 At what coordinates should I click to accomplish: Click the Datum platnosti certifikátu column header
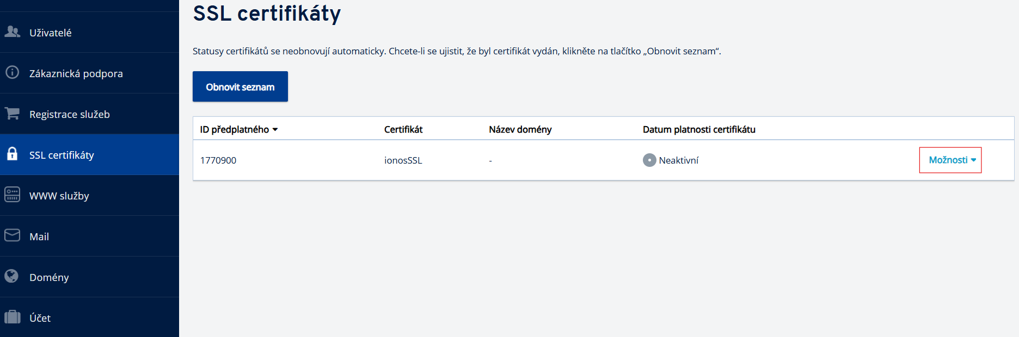click(x=698, y=130)
